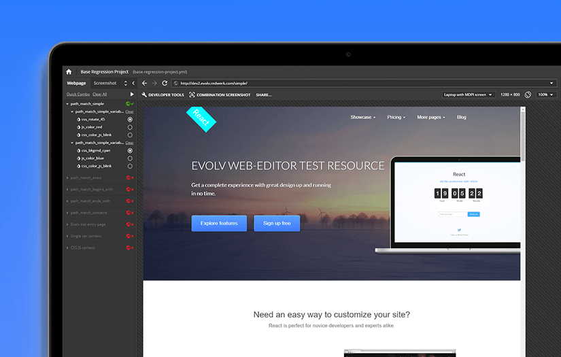
Task: Click the red status icon for path_match_contains
Action: coord(129,213)
